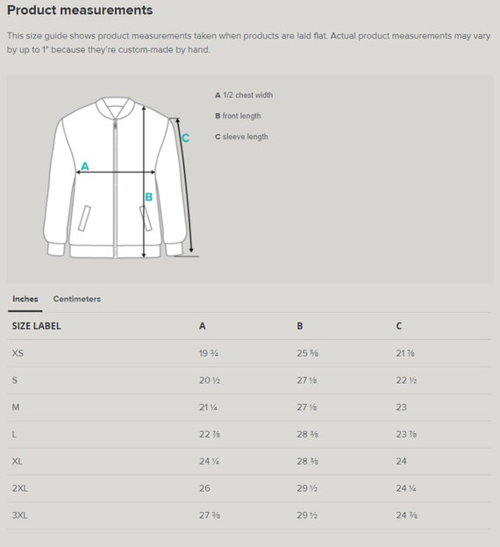500x547 pixels.
Task: Select the Inches tab
Action: (25, 299)
